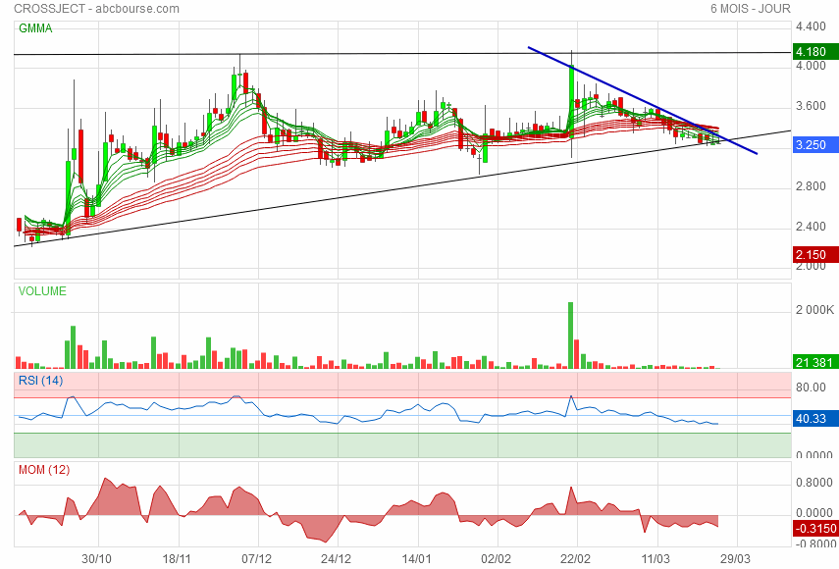Click the 11/03 date axis label
The image size is (839, 569).
click(655, 559)
